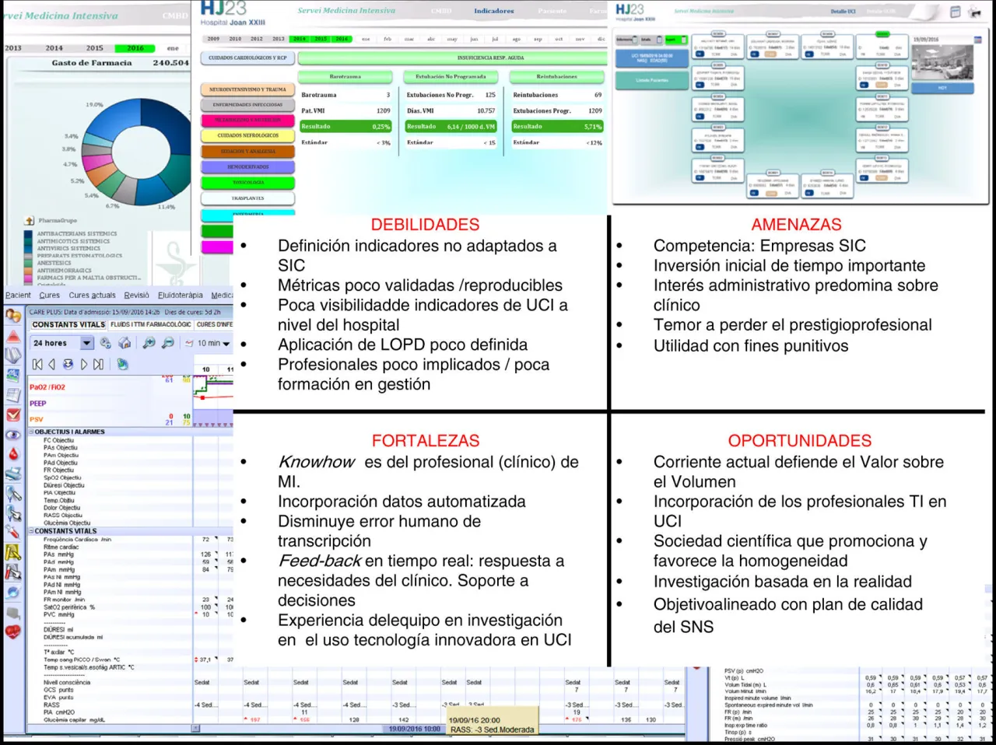996x745 pixels.
Task: Switch to FLUIDS I TTM FARMACOLÒGIC tab
Action: click(x=150, y=324)
